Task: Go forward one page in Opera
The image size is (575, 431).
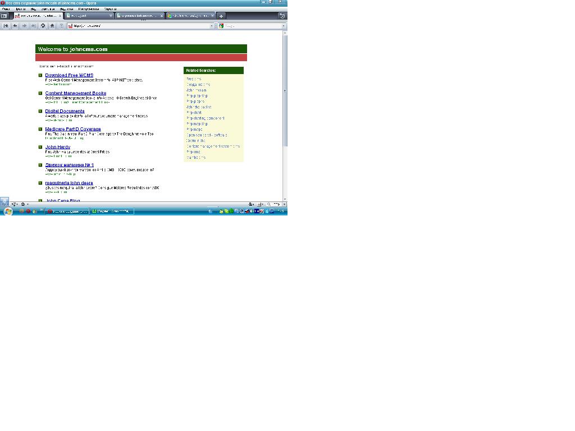Action: (24, 26)
